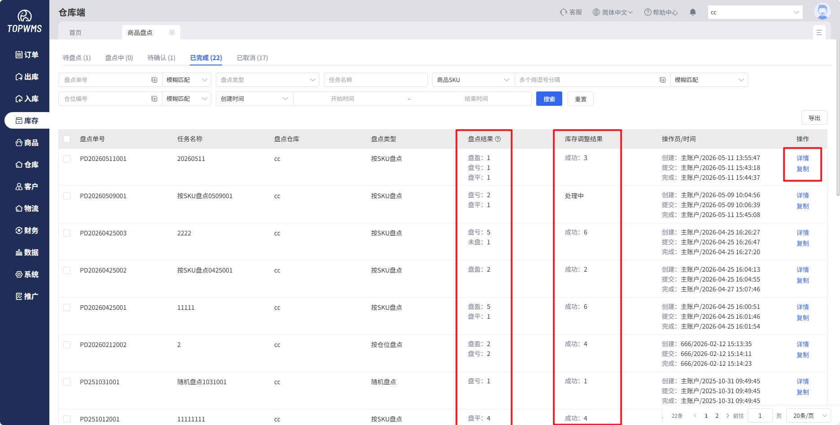
Task: Check the PD20260509001 row checkbox
Action: pos(67,196)
